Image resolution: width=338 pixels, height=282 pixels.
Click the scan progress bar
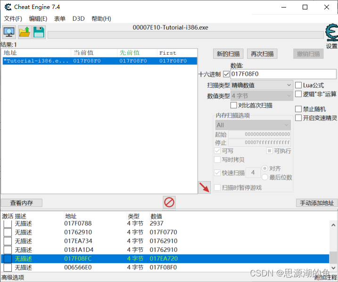pyautogui.click(x=186, y=35)
